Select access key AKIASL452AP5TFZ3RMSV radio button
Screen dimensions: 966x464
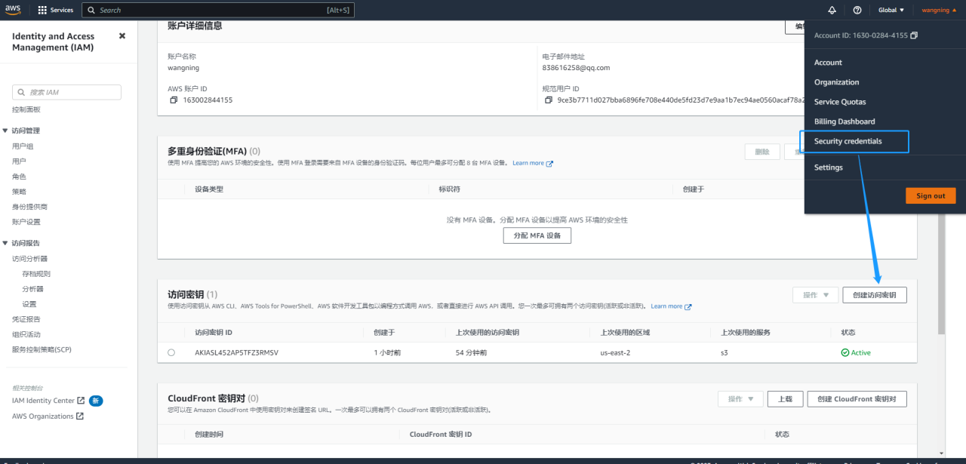pos(171,352)
